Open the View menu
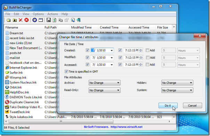This screenshot has width=210, height=136. (26, 14)
